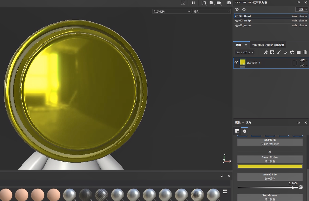309x201 pixels.
Task: Click the Base Color 均一颜色 button
Action: pyautogui.click(x=270, y=159)
